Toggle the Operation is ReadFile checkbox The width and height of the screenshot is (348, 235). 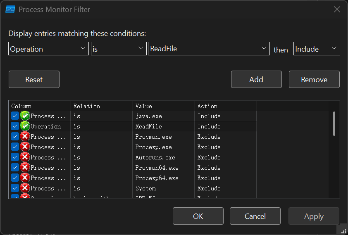15,126
